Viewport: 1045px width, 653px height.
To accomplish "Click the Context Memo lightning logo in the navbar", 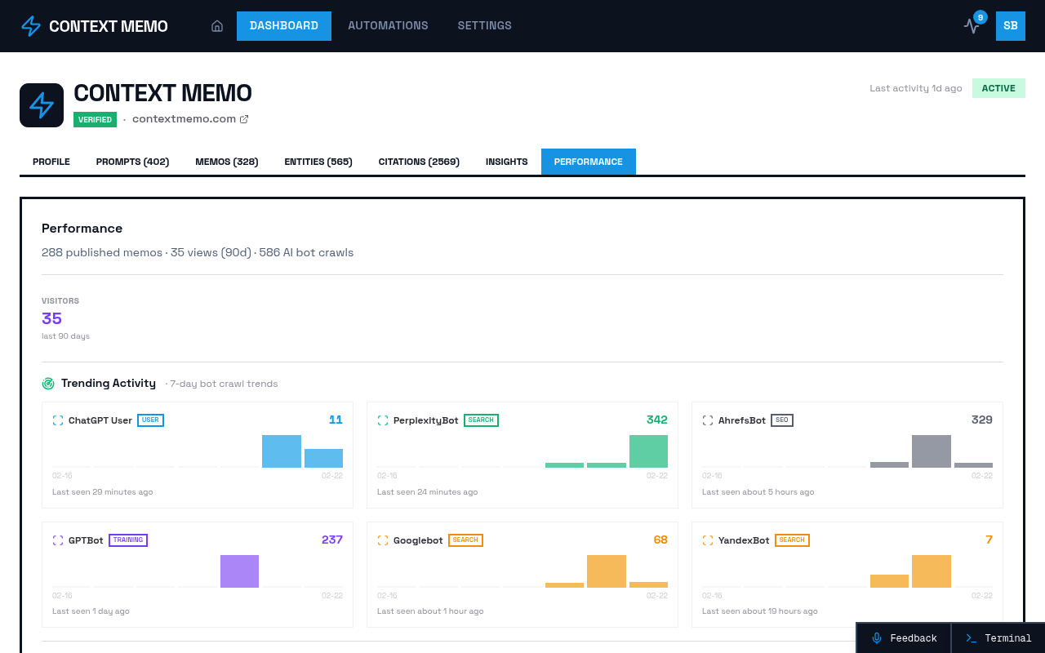I will 29,25.
